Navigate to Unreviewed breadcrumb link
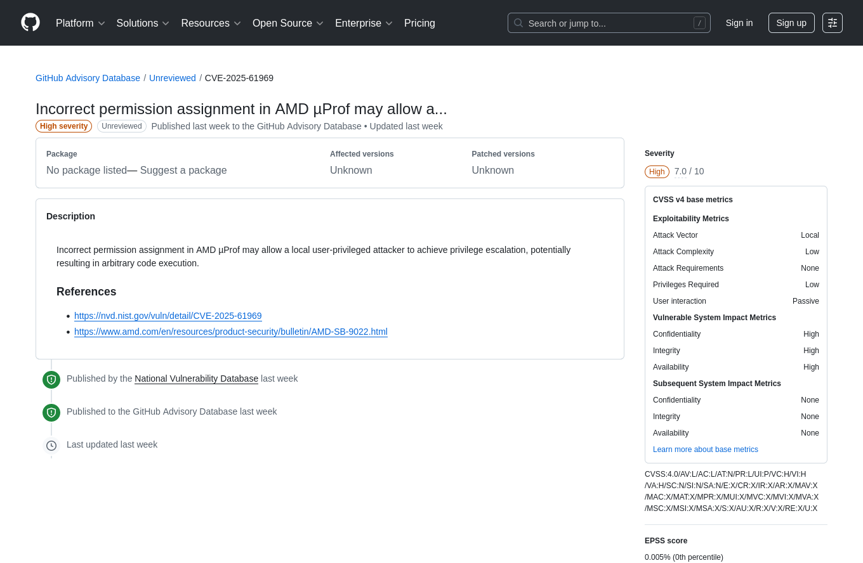 (x=172, y=78)
